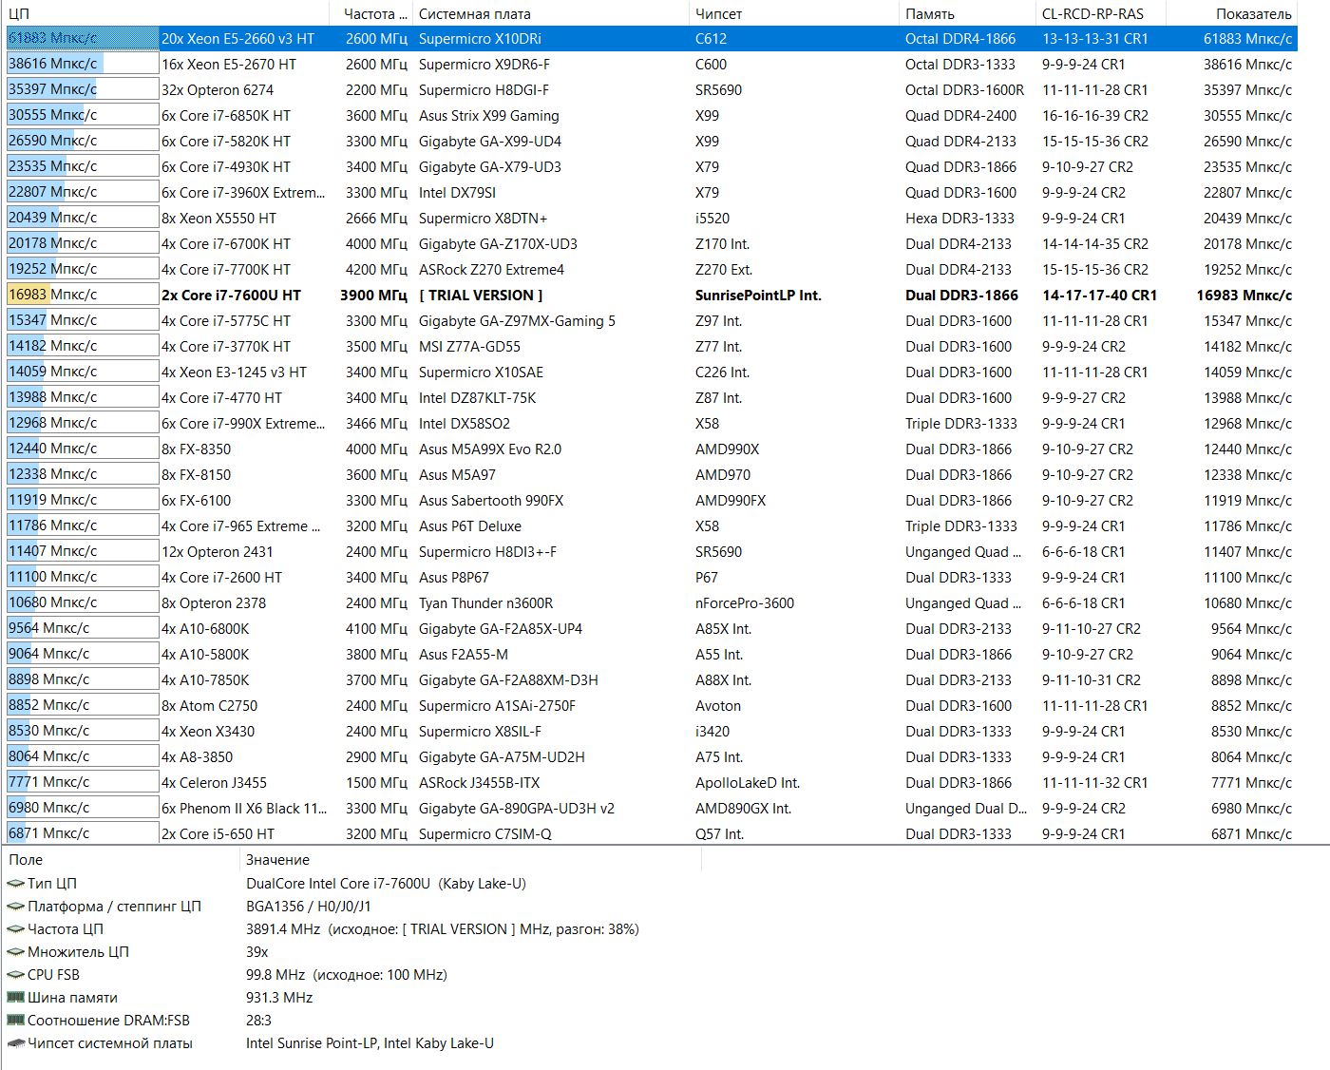Click the Asus Sabertooth 990FX cell
The image size is (1330, 1070).
(491, 501)
